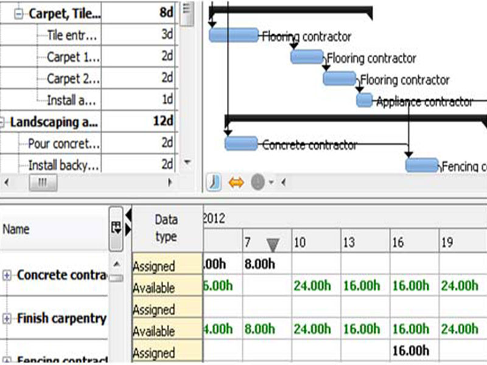
Task: Click the resource list scroll up arrow
Action: click(116, 264)
